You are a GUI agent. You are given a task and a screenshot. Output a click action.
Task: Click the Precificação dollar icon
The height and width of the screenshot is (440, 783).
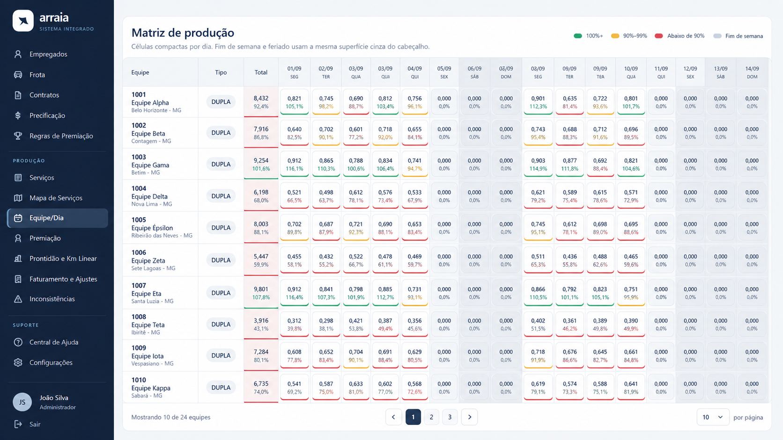18,115
